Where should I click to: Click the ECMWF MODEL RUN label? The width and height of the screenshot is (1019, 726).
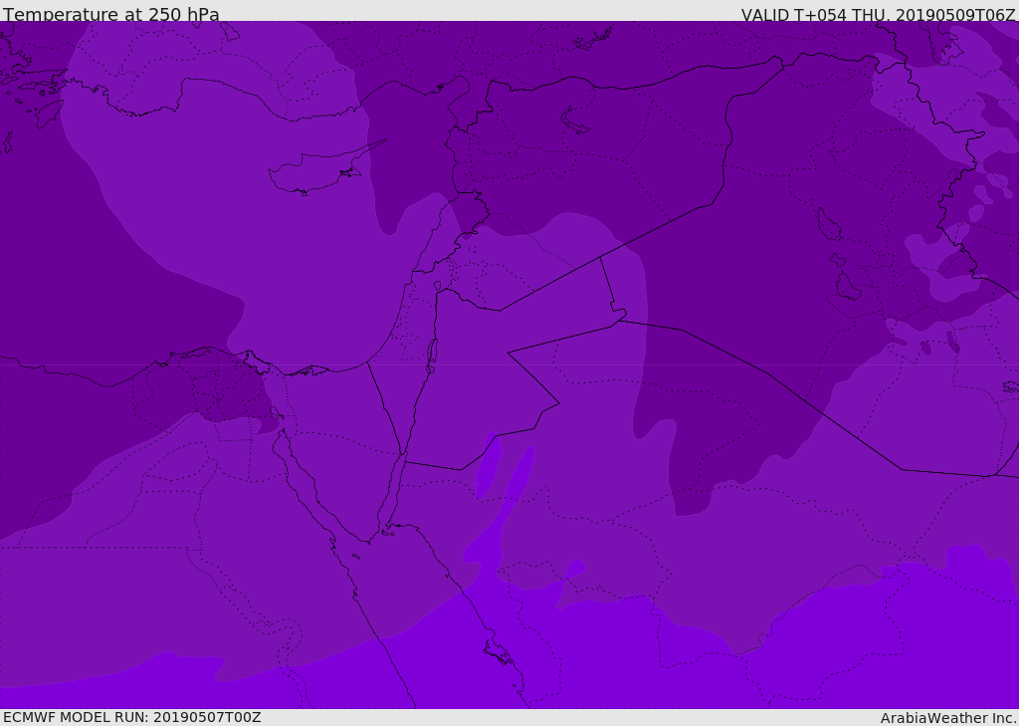click(x=132, y=717)
